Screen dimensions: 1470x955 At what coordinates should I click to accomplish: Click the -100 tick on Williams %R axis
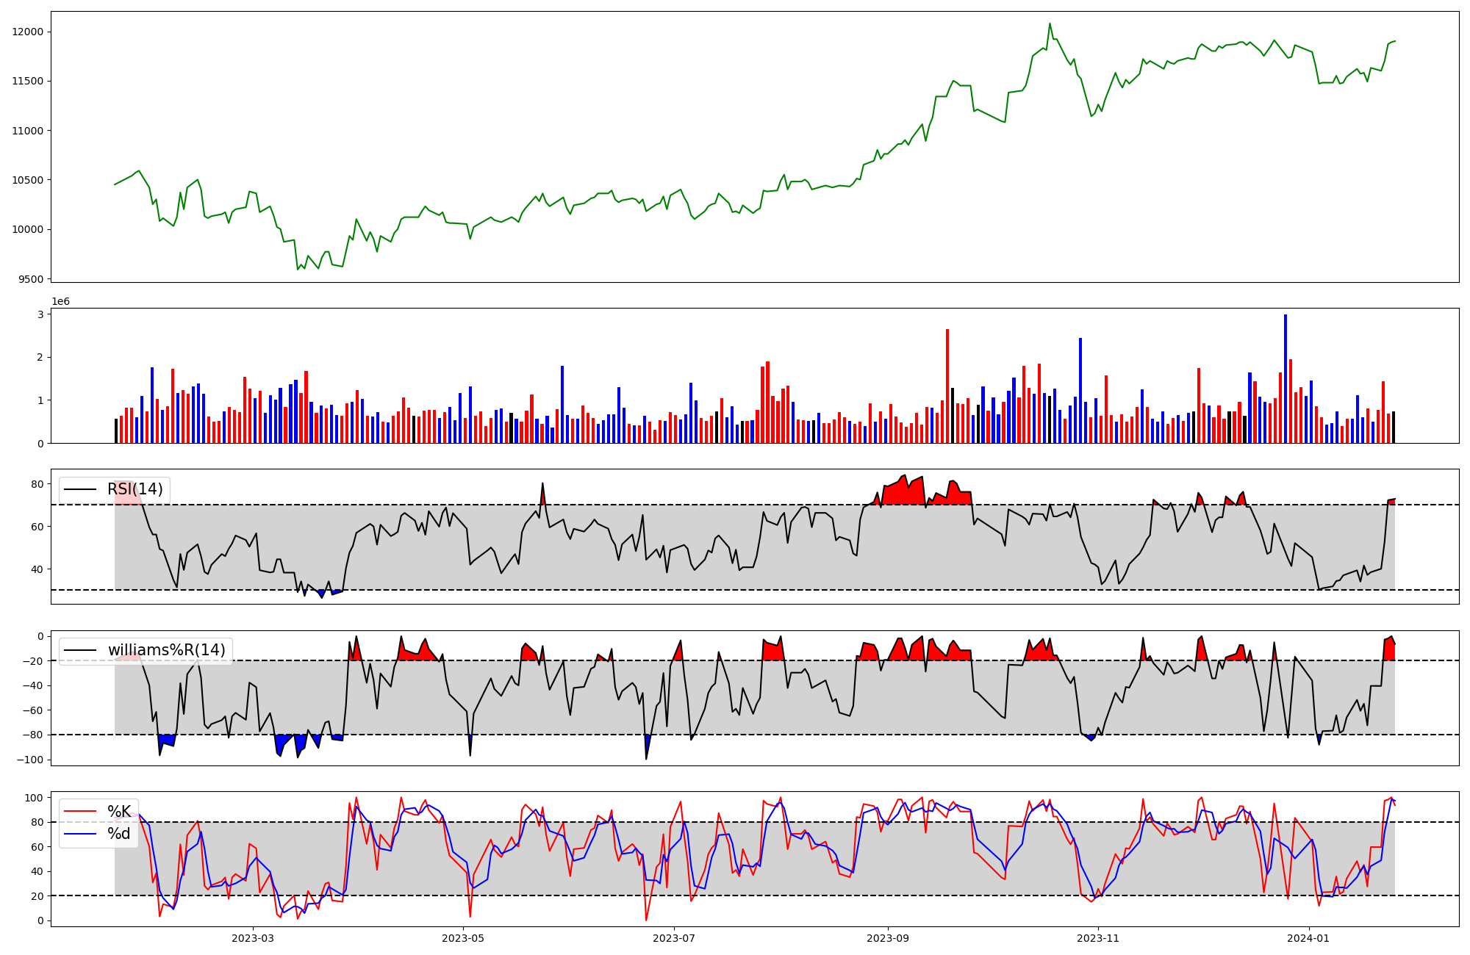coord(29,760)
